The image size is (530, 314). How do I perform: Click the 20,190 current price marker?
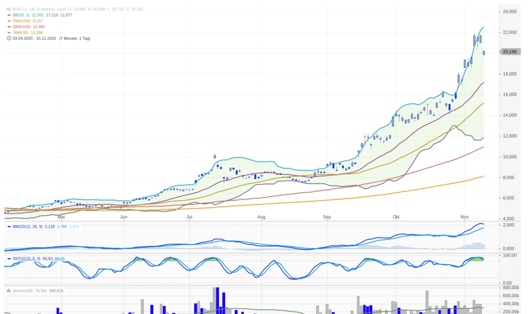(509, 52)
